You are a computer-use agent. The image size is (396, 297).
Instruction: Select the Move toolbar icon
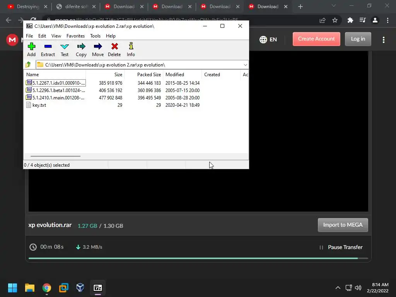[98, 49]
